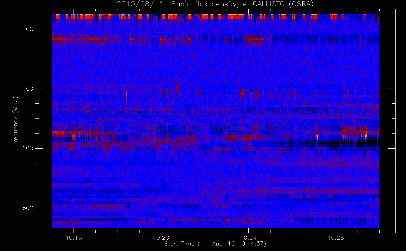Click the 800 frequency axis label

[x=28, y=208]
